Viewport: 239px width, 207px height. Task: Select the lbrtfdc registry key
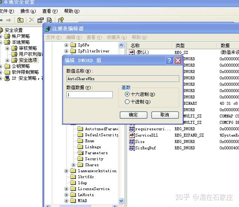click(x=86, y=177)
